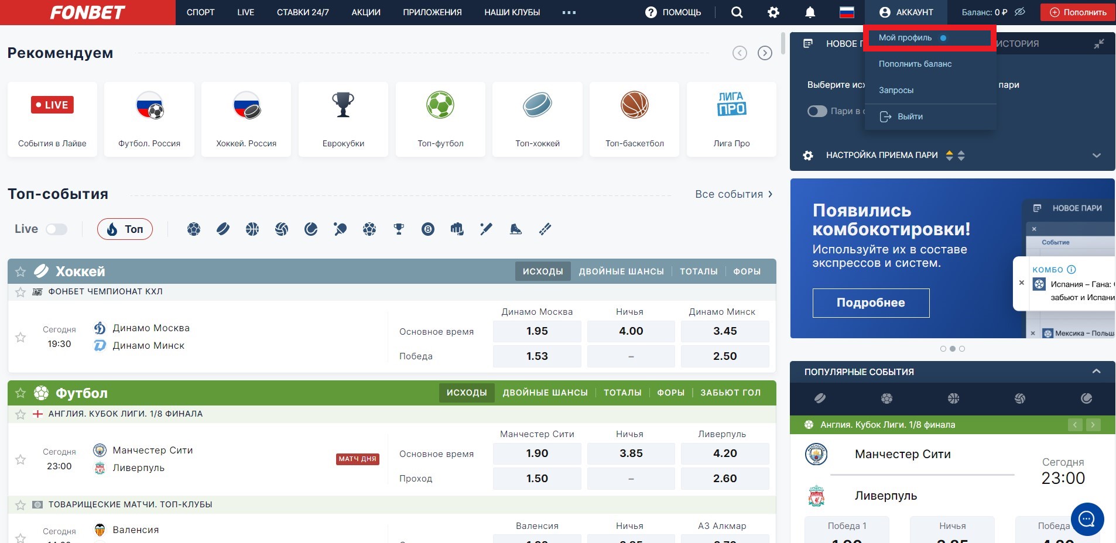Open the search magnifier in the header
Viewport: 1116px width, 543px height.
click(x=737, y=12)
